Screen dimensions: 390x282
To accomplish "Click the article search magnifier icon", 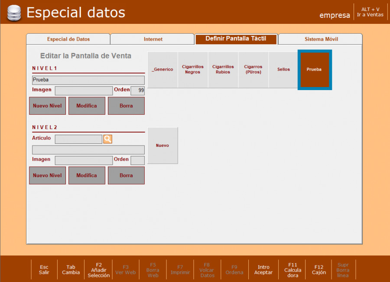I will click(107, 139).
